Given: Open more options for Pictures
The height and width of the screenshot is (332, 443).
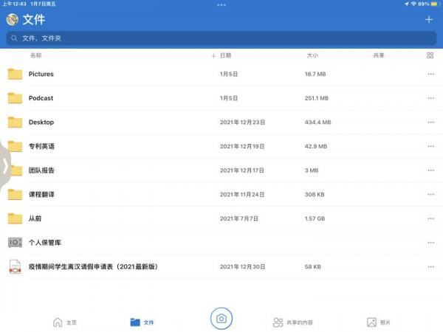Looking at the screenshot, I should [431, 74].
